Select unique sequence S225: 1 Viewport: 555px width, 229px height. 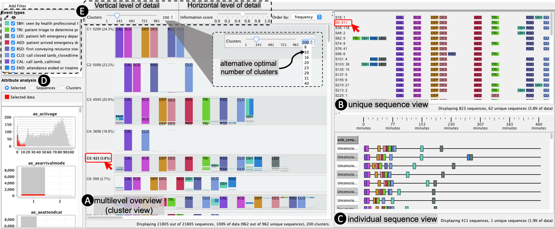click(x=342, y=96)
